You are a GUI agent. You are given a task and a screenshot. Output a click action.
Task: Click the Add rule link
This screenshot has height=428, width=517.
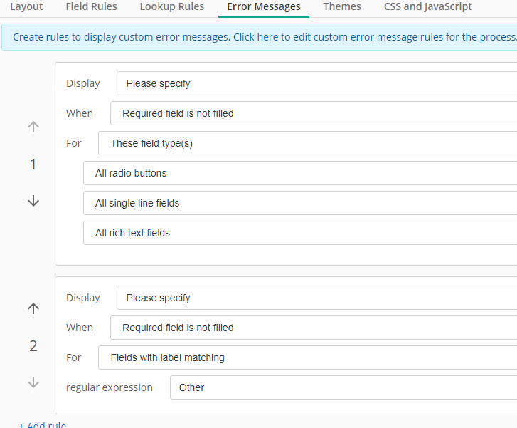coord(43,424)
